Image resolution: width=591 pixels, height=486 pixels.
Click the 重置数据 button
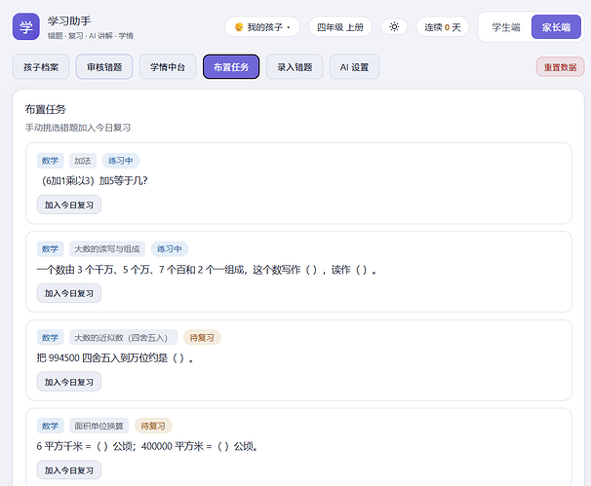[x=560, y=67]
